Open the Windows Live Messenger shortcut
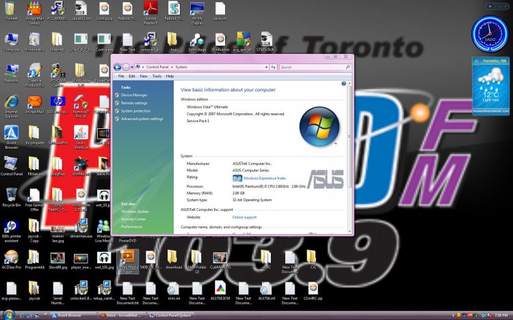 (x=104, y=231)
